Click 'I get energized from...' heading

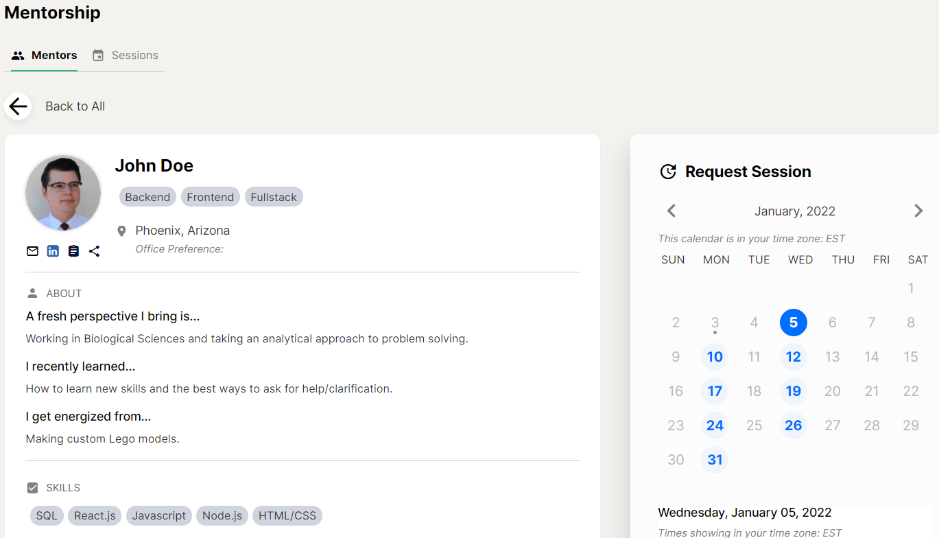pos(88,417)
